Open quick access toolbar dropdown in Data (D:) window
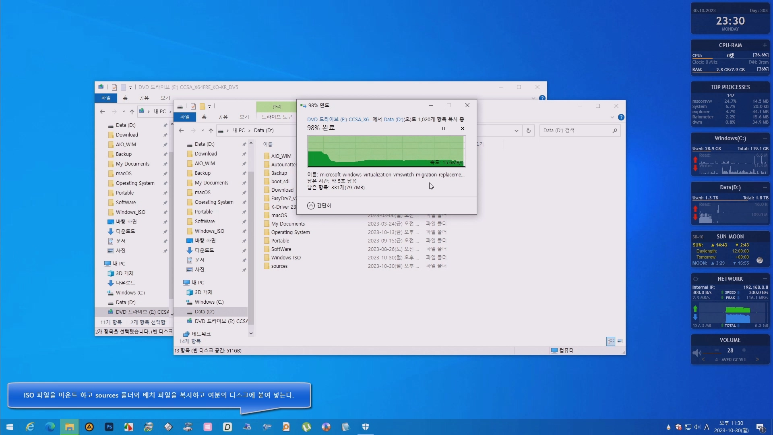 click(209, 106)
